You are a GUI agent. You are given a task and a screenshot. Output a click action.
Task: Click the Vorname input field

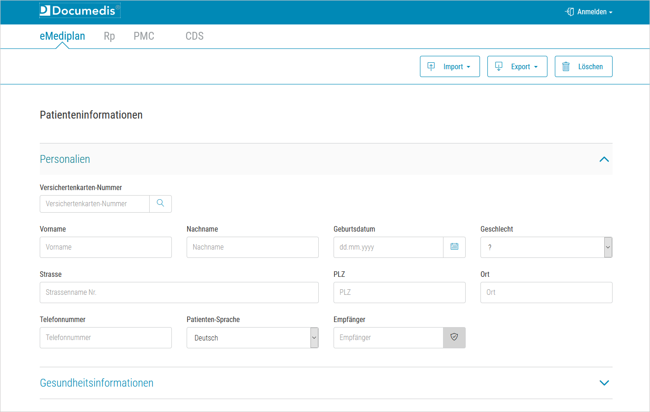pos(106,247)
